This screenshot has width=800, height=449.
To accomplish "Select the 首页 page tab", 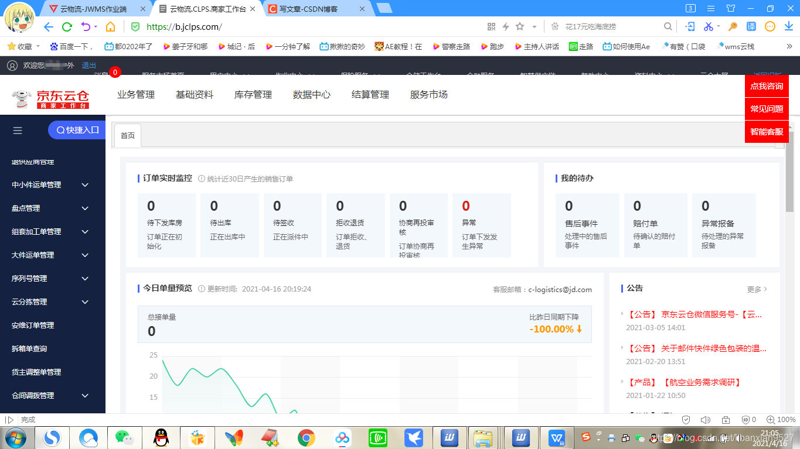I will 128,135.
